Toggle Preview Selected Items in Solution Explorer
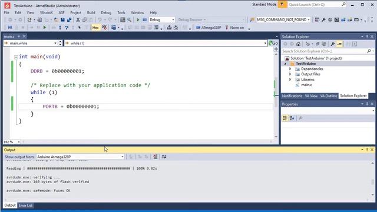This screenshot has height=212, width=377. (x=339, y=44)
